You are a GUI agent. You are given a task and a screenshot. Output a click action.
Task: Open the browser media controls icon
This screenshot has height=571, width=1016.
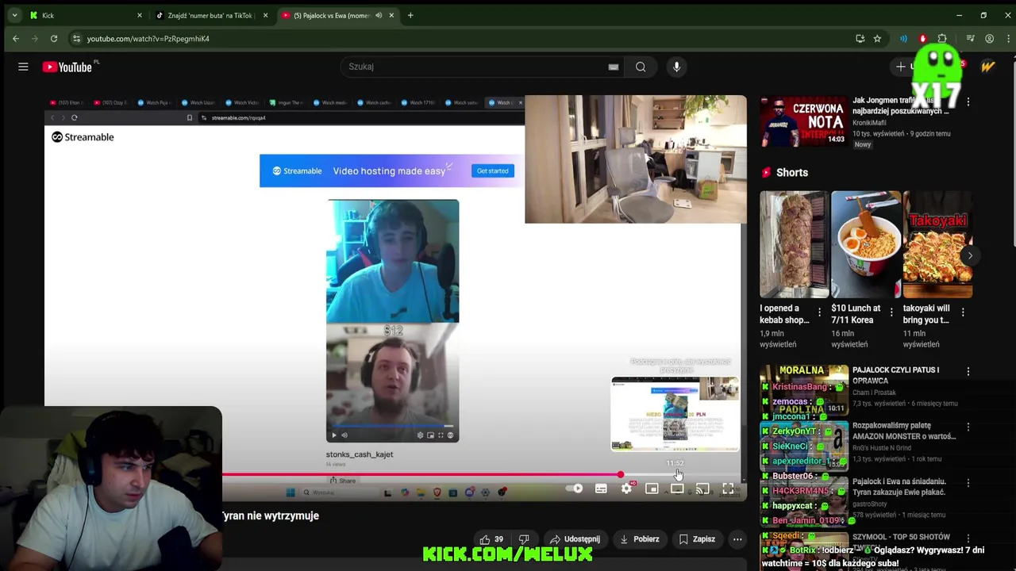tap(970, 38)
